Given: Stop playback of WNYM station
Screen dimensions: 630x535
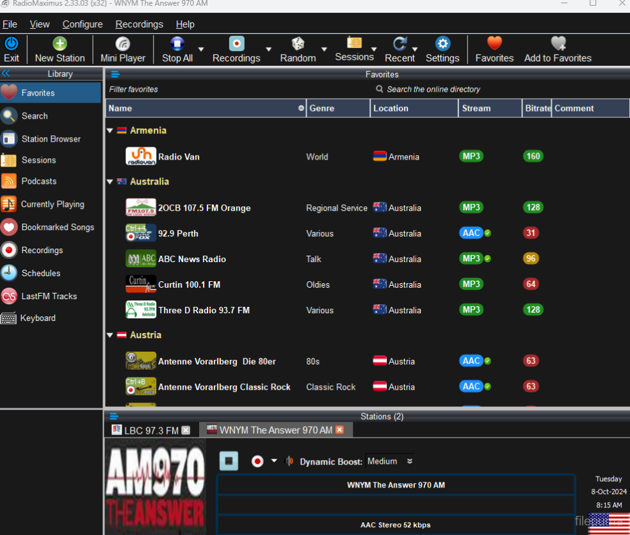Looking at the screenshot, I should [x=229, y=461].
